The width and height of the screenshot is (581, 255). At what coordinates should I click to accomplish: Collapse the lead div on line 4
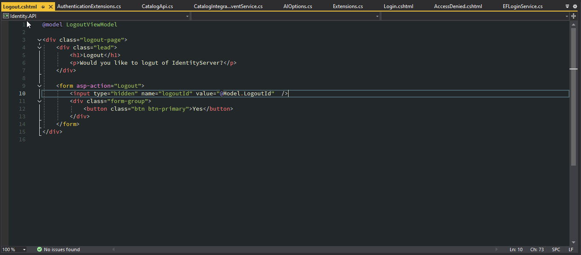coord(39,48)
